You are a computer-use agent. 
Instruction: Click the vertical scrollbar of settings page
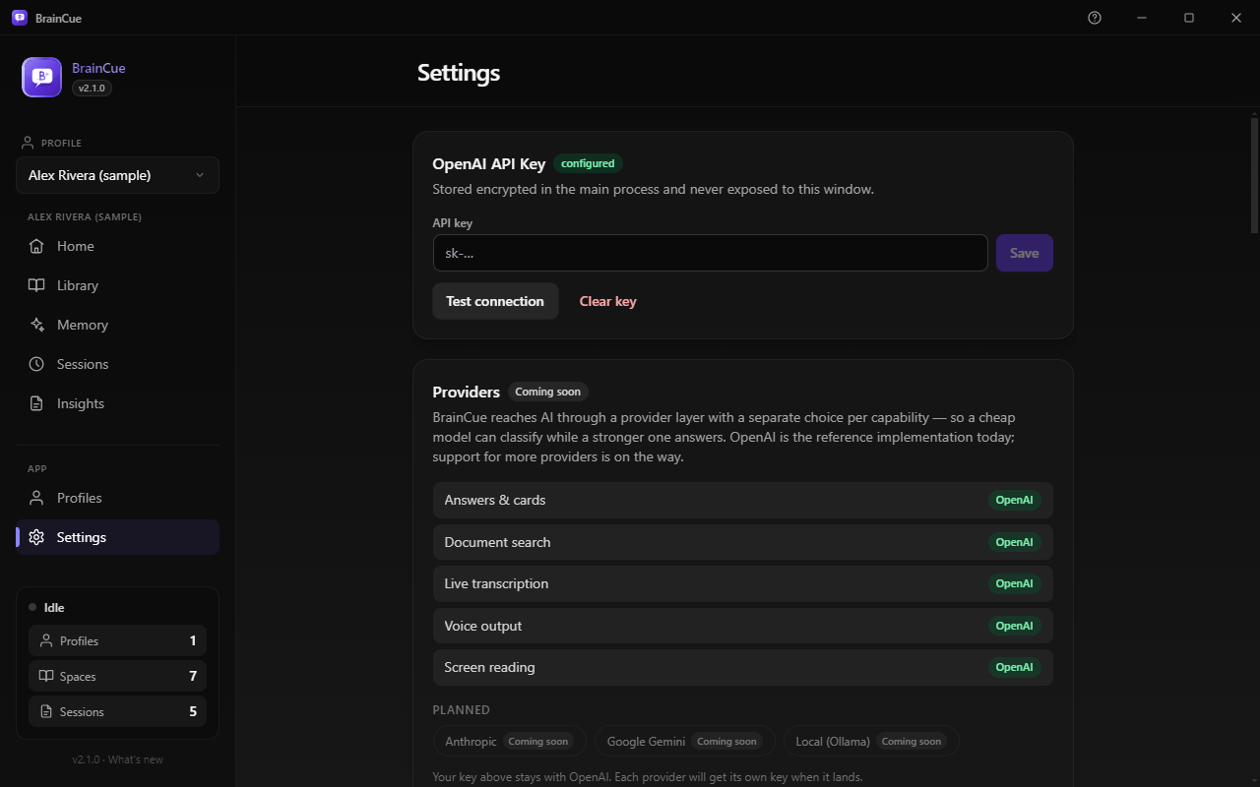(1254, 175)
